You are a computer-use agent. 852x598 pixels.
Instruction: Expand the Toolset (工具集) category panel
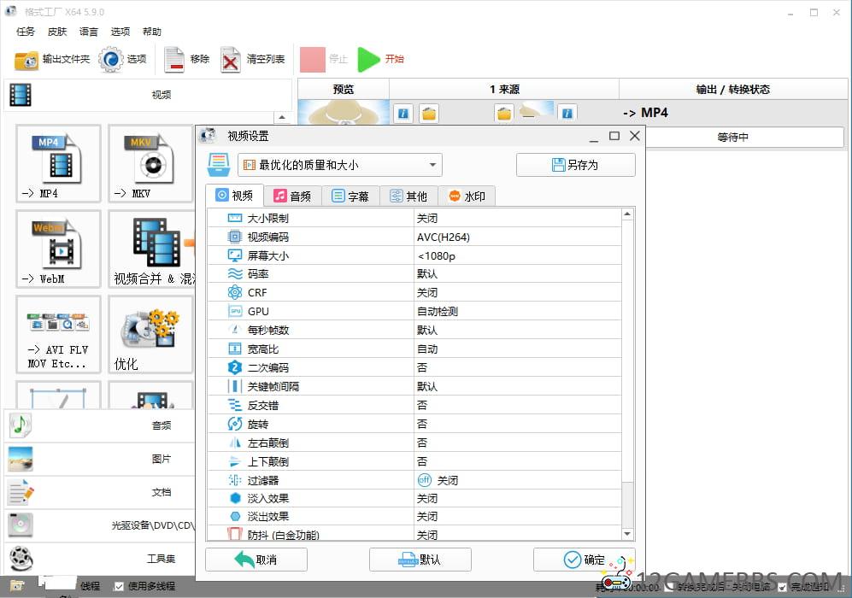click(x=99, y=559)
